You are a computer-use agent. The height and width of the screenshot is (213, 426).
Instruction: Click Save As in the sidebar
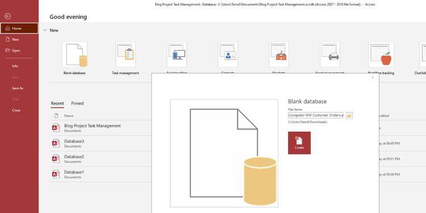pyautogui.click(x=18, y=88)
